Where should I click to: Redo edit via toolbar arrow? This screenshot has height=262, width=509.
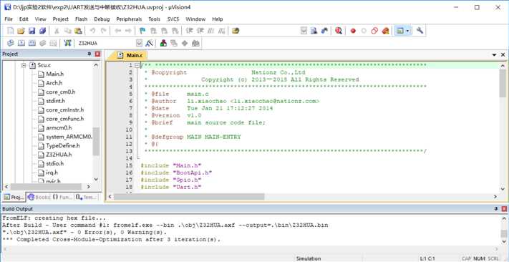[x=104, y=31]
